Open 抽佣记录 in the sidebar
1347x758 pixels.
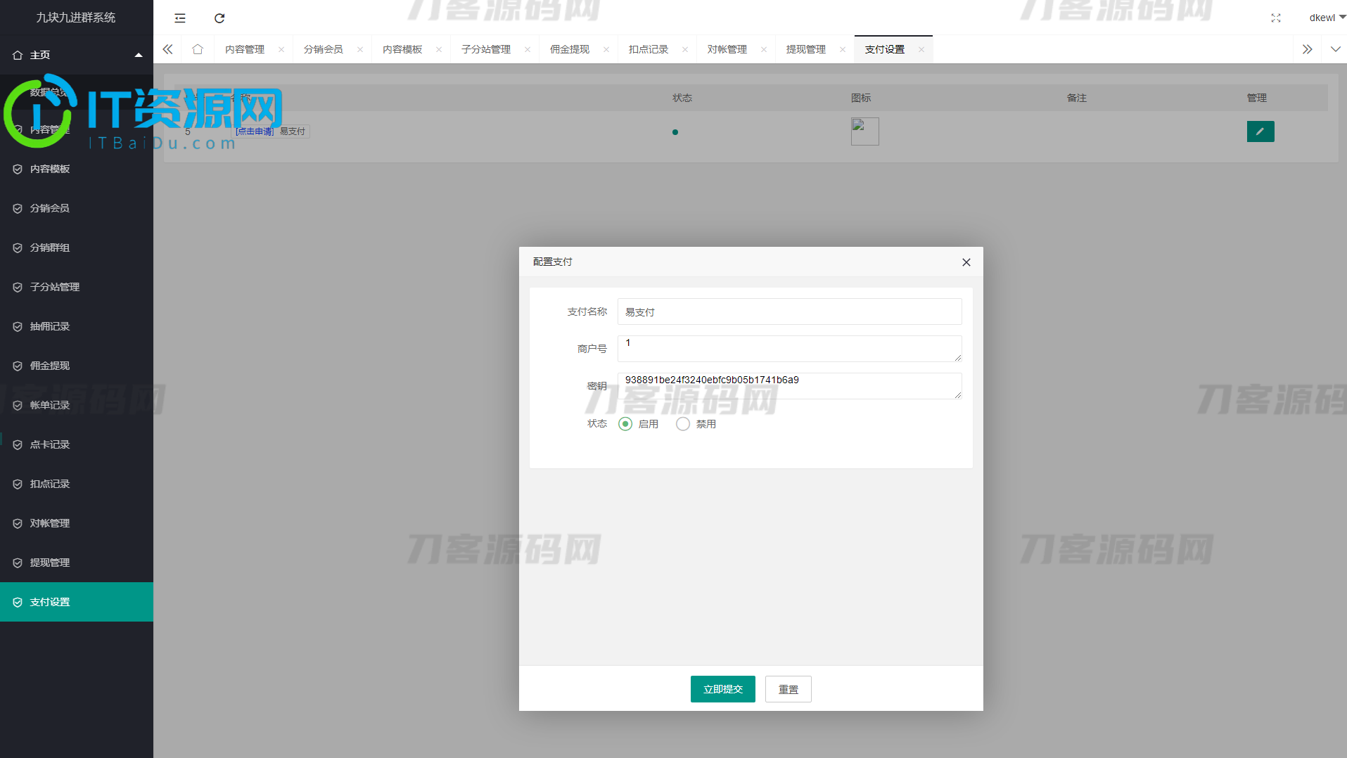pos(77,326)
